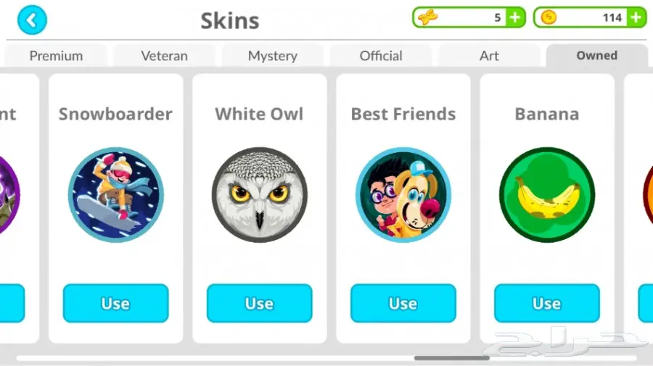The height and width of the screenshot is (366, 653).
Task: Use the Best Friends skin
Action: (x=403, y=303)
